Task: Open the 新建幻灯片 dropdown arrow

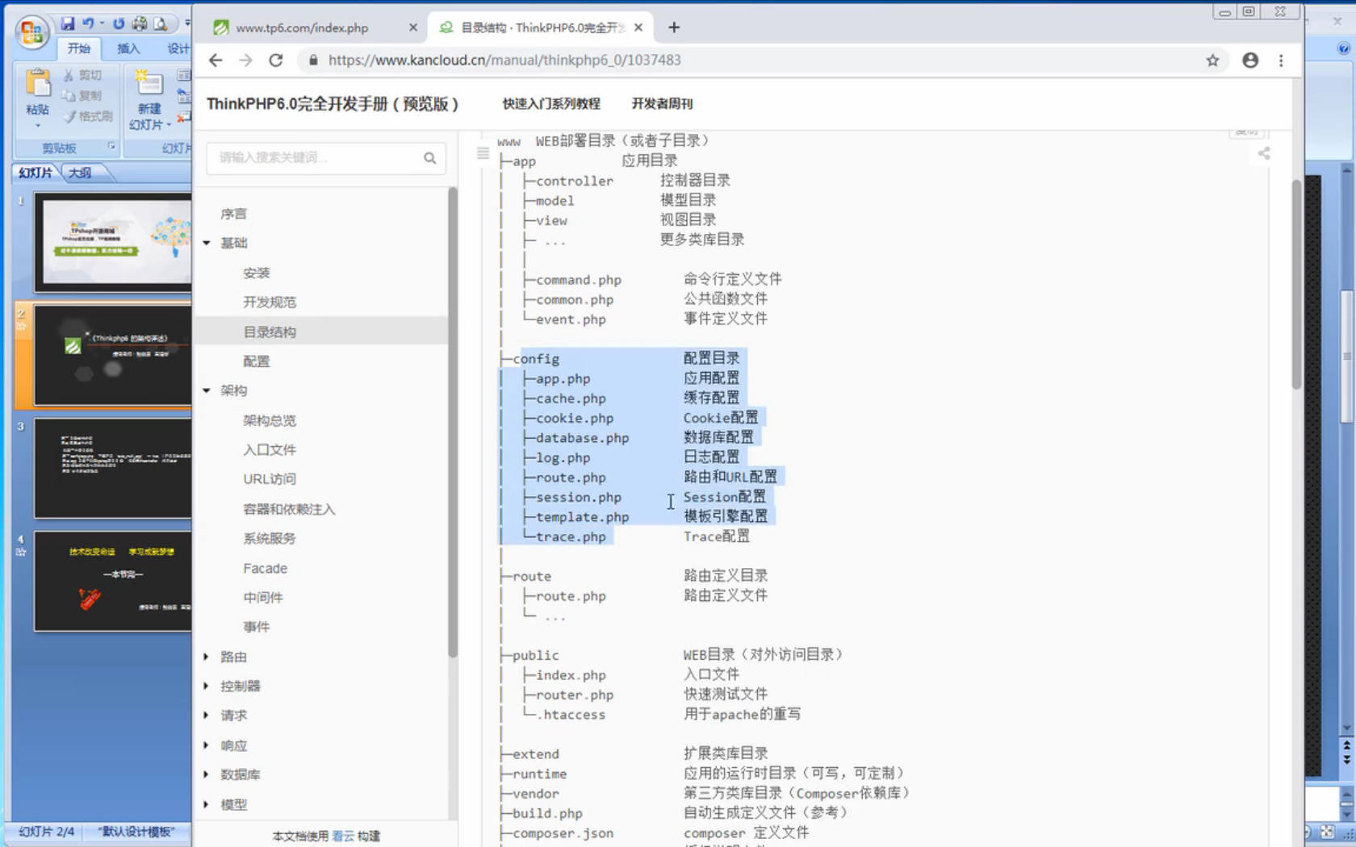Action: [x=168, y=125]
